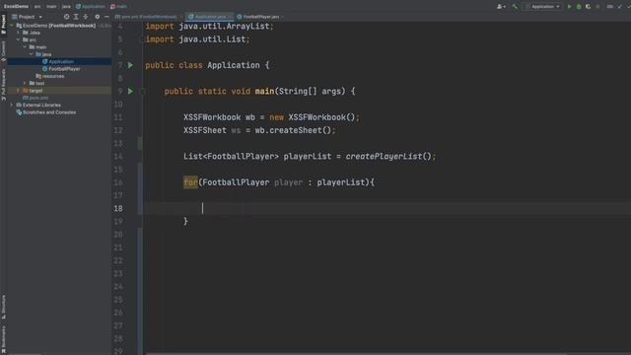The width and height of the screenshot is (631, 355).
Task: Open the Project view selector dropdown
Action: pyautogui.click(x=27, y=17)
